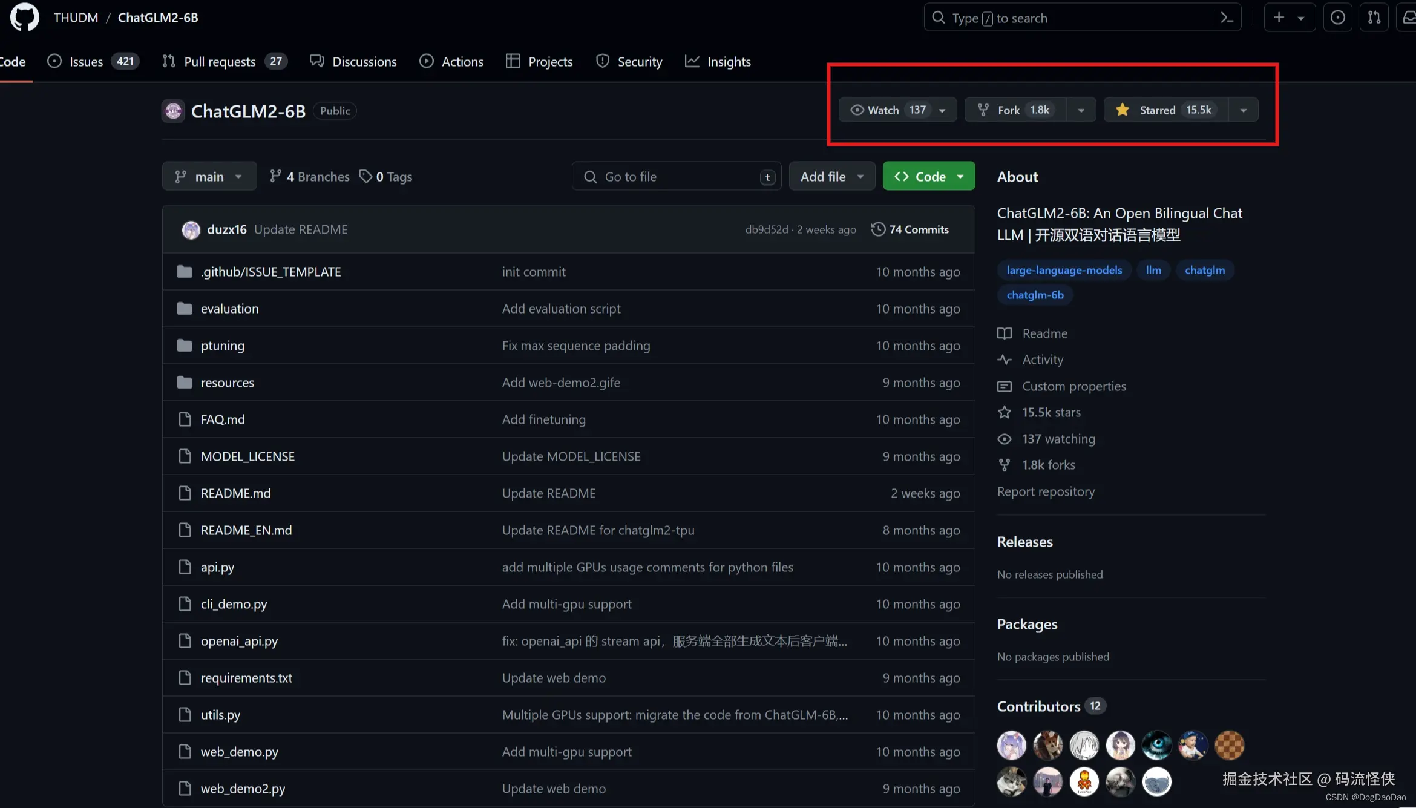Expand the create-new dropdown caret
The height and width of the screenshot is (808, 1416).
coord(1301,18)
